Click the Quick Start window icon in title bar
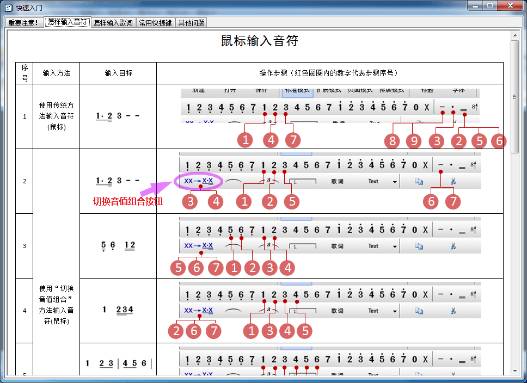The height and width of the screenshot is (383, 527). (x=8, y=7)
